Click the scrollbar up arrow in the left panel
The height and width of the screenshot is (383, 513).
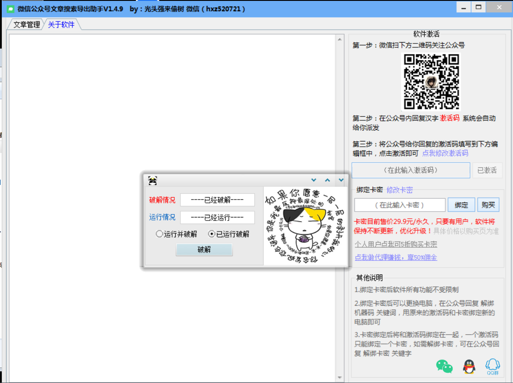340,39
